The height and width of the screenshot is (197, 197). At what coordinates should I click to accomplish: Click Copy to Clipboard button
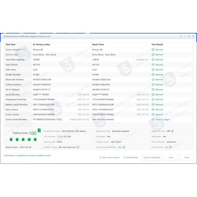coord(152,157)
